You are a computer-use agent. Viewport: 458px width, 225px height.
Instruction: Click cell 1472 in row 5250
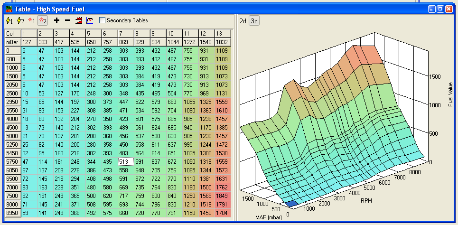pos(223,145)
